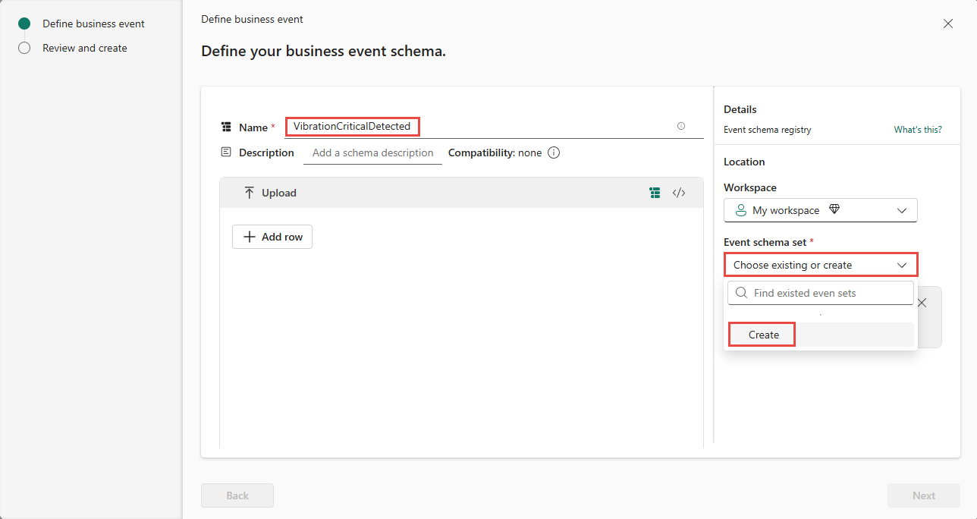977x519 pixels.
Task: Click the Upload arrow icon
Action: (x=249, y=193)
